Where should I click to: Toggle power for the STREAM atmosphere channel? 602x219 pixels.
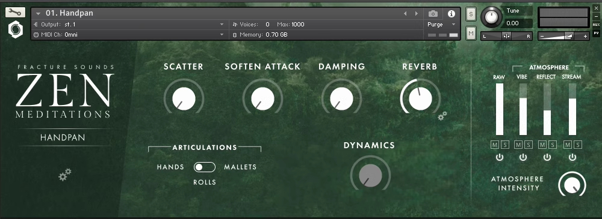point(572,157)
